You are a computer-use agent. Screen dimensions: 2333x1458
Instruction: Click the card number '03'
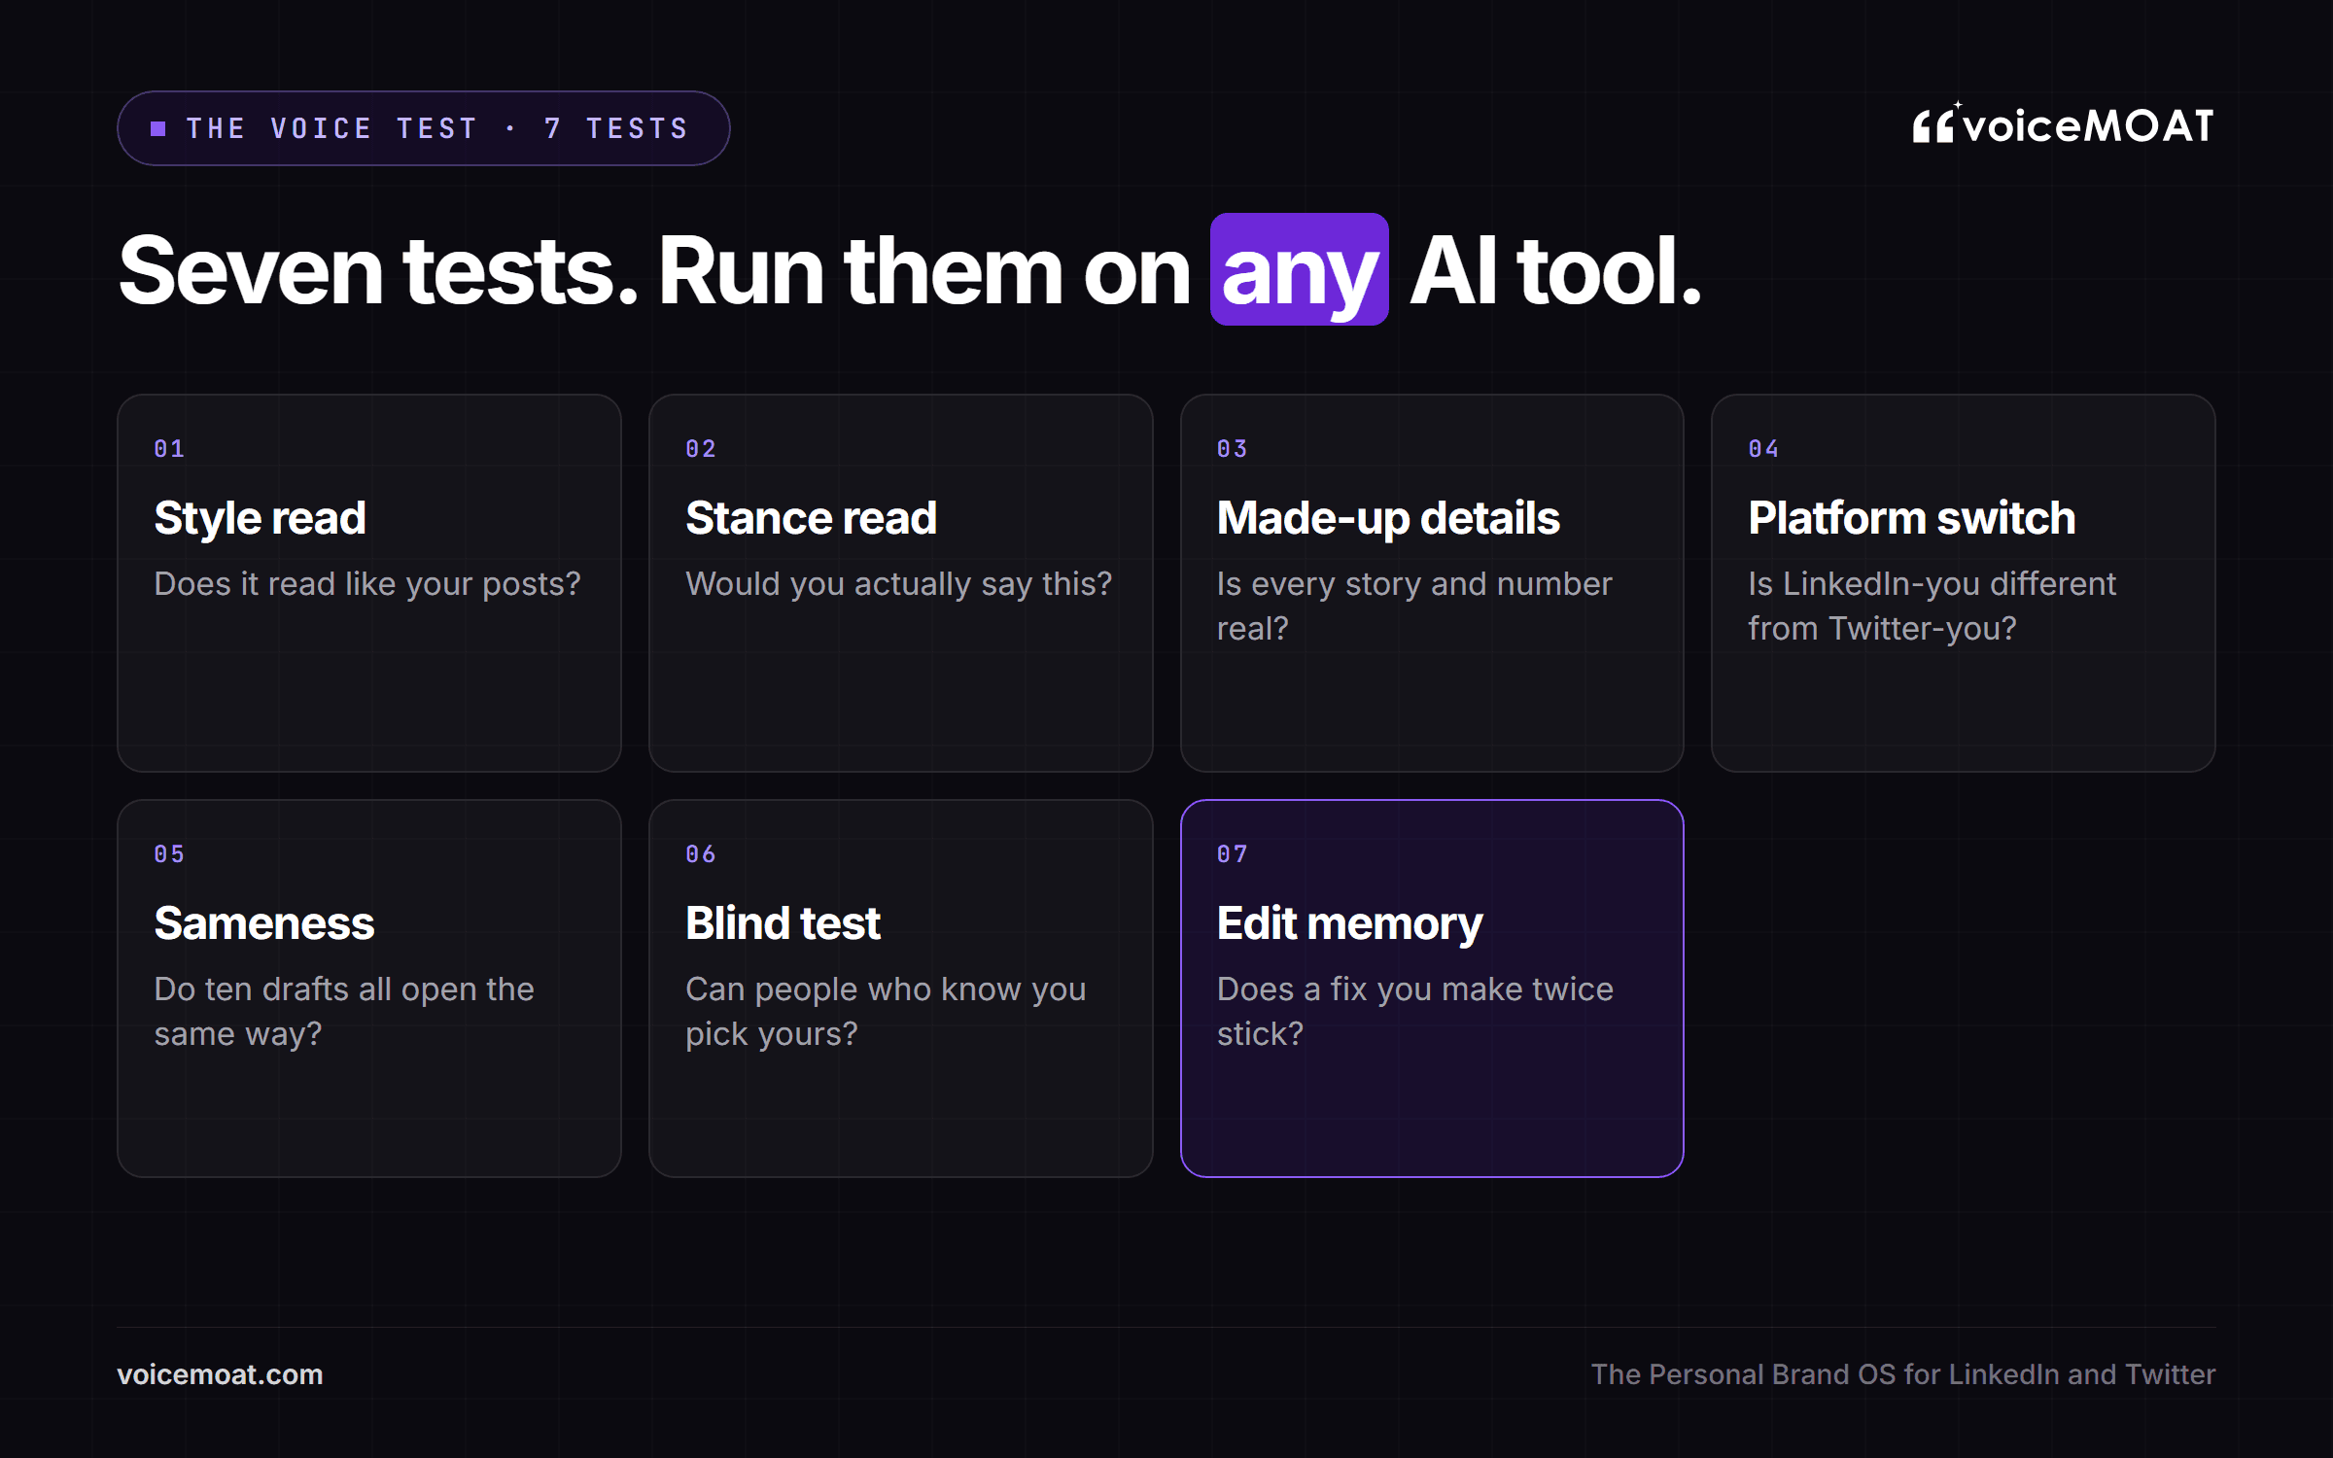(1232, 448)
